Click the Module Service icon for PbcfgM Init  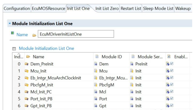tap(132, 85)
